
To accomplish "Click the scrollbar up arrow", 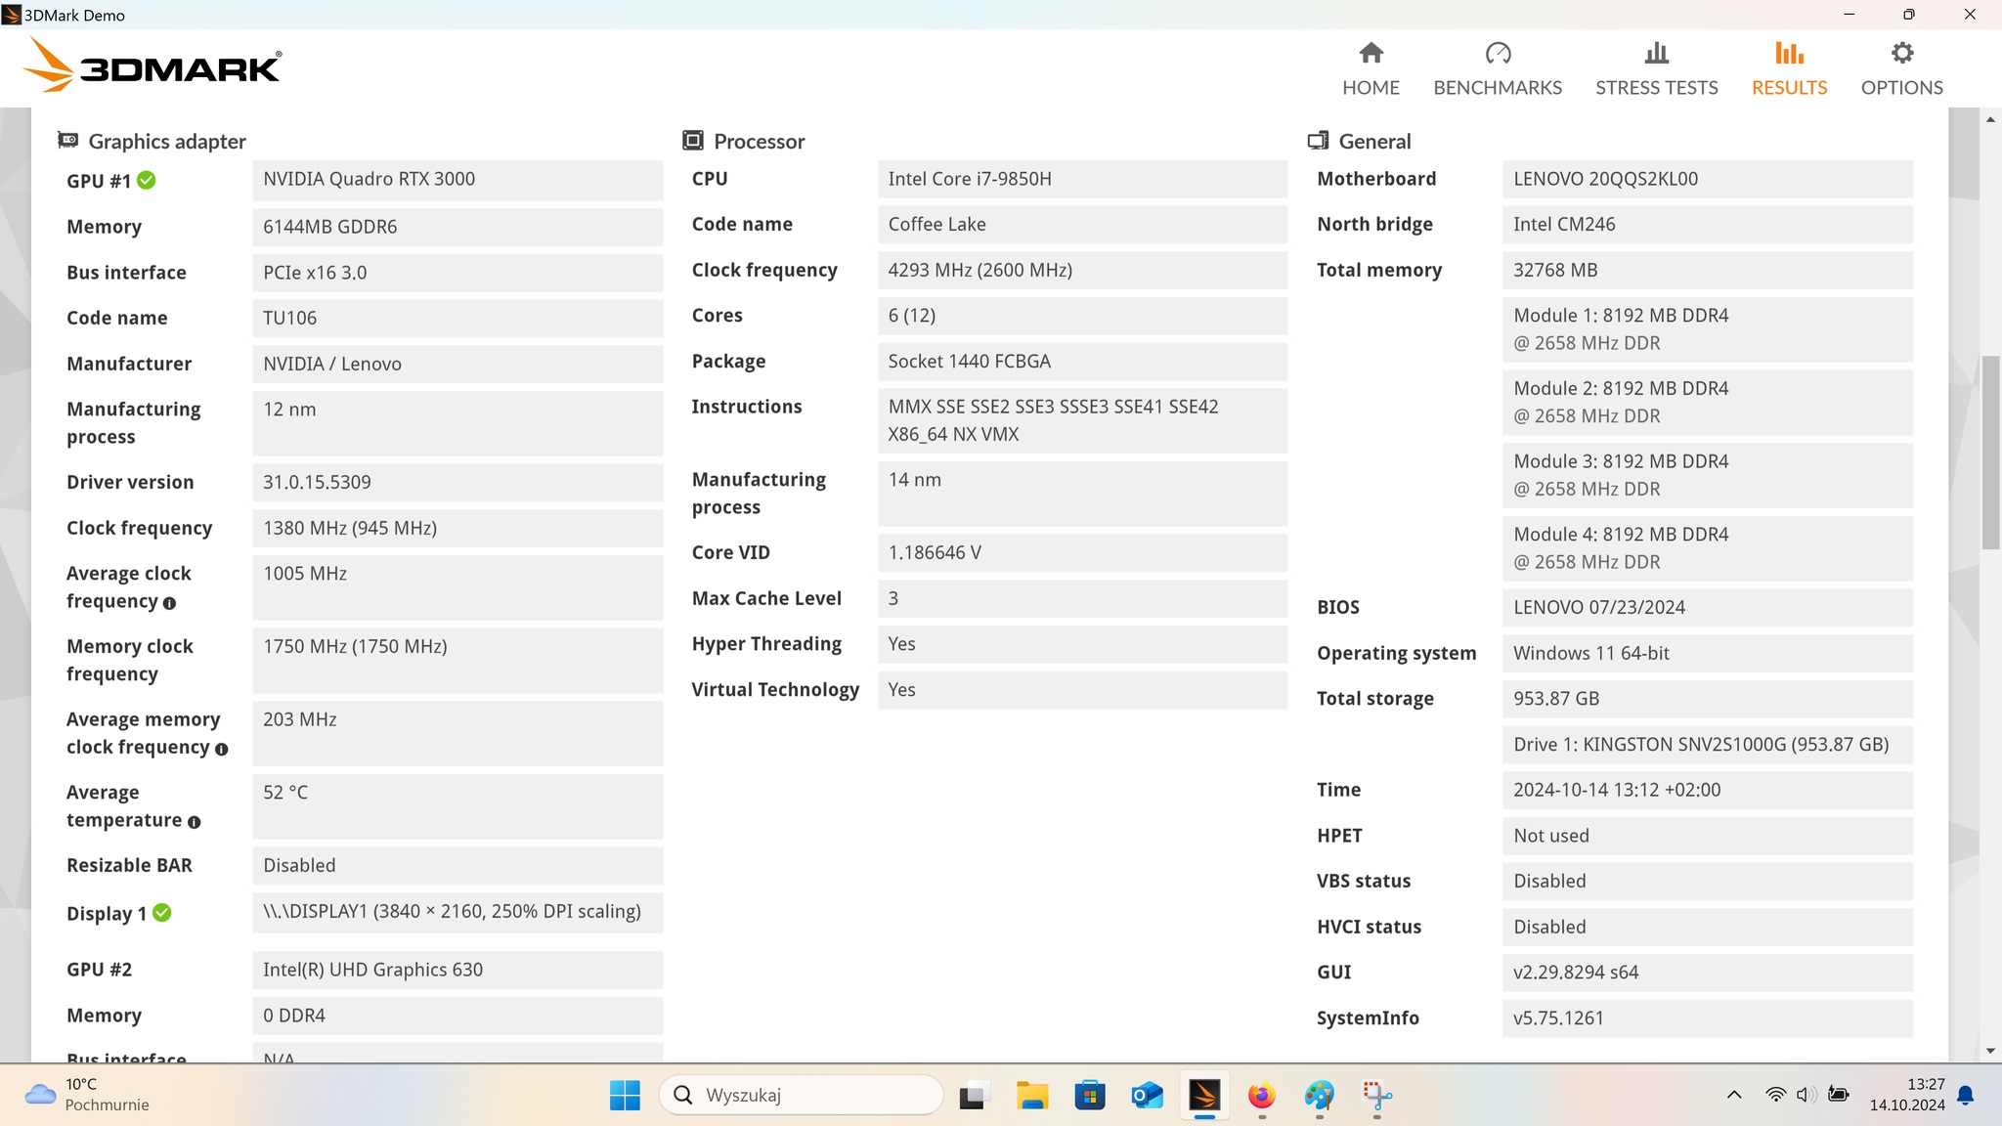I will point(1990,119).
